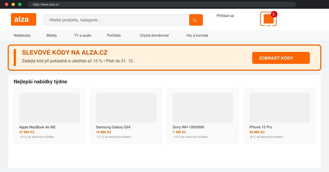Image resolution: width=329 pixels, height=172 pixels.
Task: Click the -8 % se slevovým kódem note
Action: click(266, 137)
